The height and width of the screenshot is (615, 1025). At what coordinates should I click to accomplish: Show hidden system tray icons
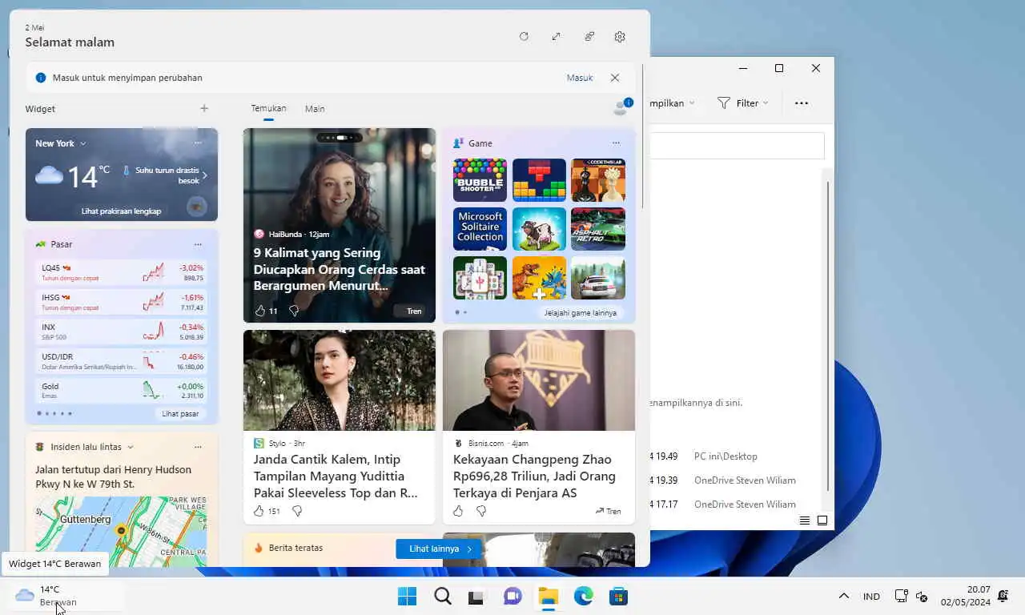tap(843, 596)
